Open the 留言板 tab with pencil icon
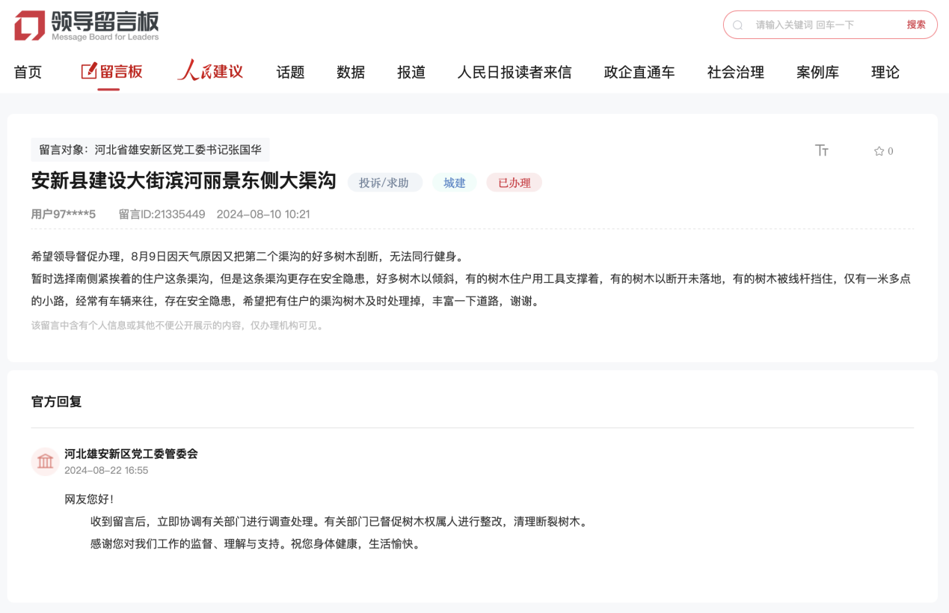Viewport: 949px width, 613px height. point(111,72)
